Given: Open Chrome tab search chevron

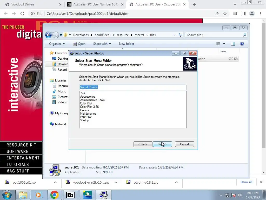Looking at the screenshot, I should (235, 4).
